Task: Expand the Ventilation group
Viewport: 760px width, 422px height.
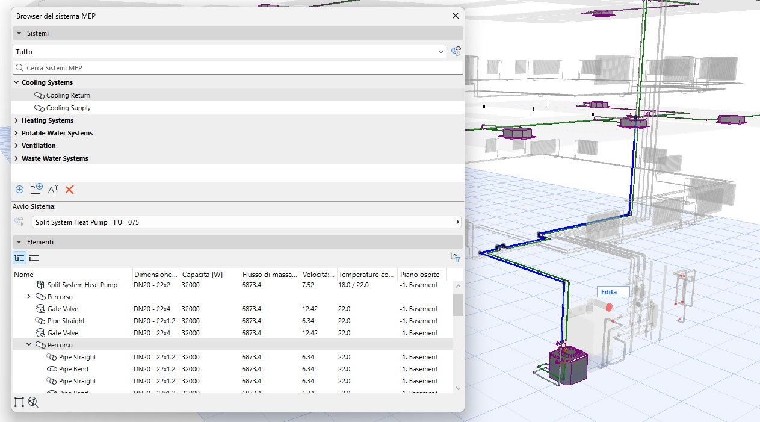Action: [x=16, y=146]
